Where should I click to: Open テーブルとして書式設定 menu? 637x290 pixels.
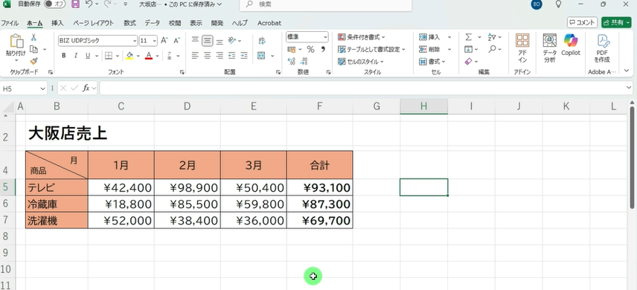pyautogui.click(x=372, y=50)
